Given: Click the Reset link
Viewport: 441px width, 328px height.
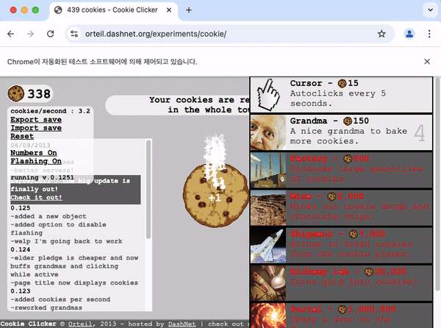Looking at the screenshot, I should pos(22,136).
